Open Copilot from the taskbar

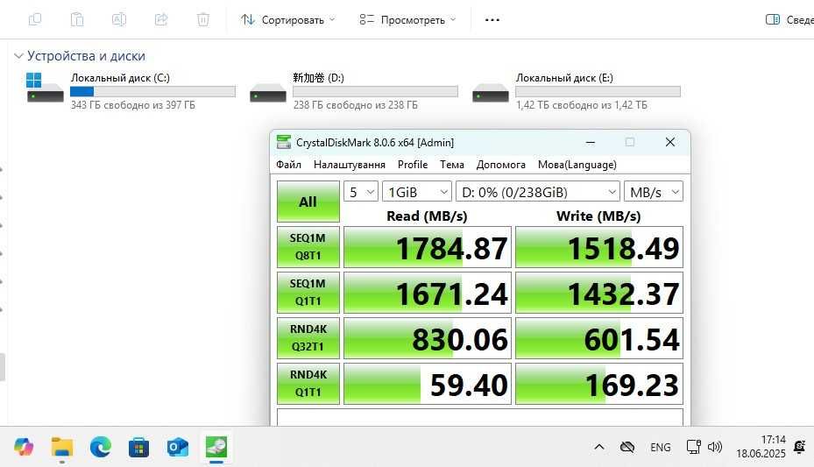24,447
